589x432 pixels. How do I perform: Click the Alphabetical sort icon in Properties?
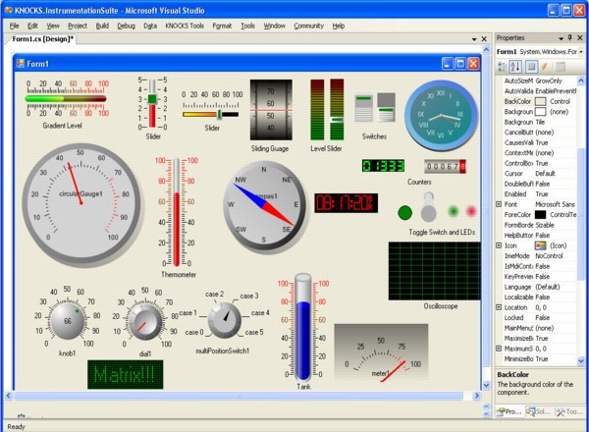(515, 67)
